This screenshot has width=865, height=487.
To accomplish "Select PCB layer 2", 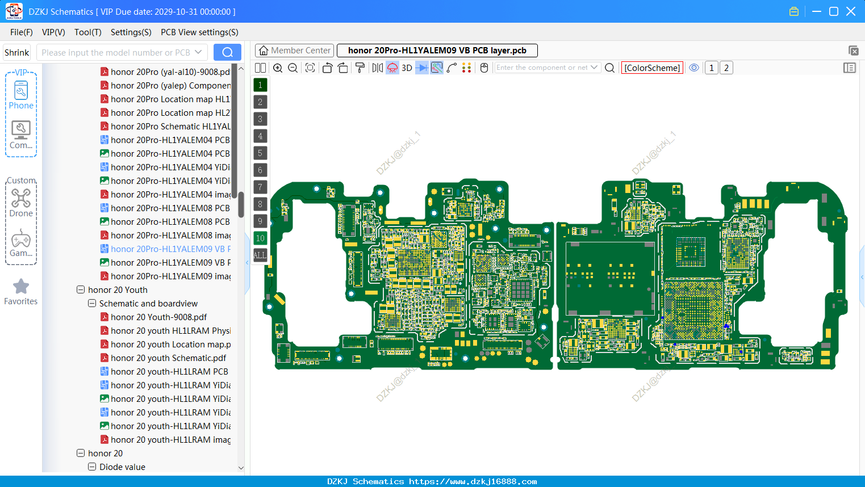I will click(x=260, y=102).
